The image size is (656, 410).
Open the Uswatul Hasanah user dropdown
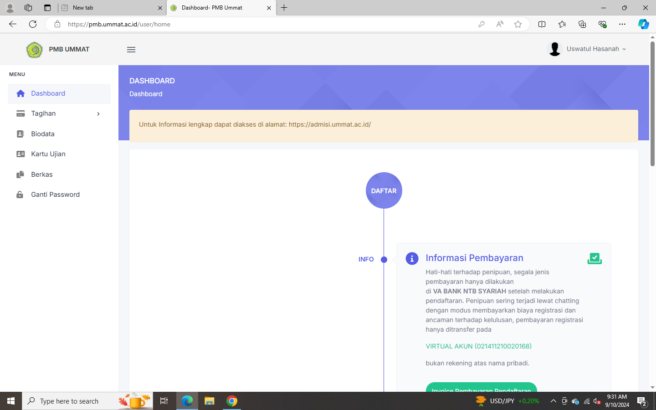point(587,49)
